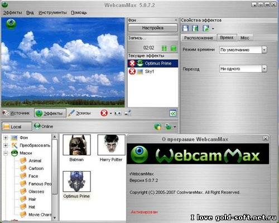279x223 pixels.
Task: Click the Настройка button
Action: [x=153, y=28]
